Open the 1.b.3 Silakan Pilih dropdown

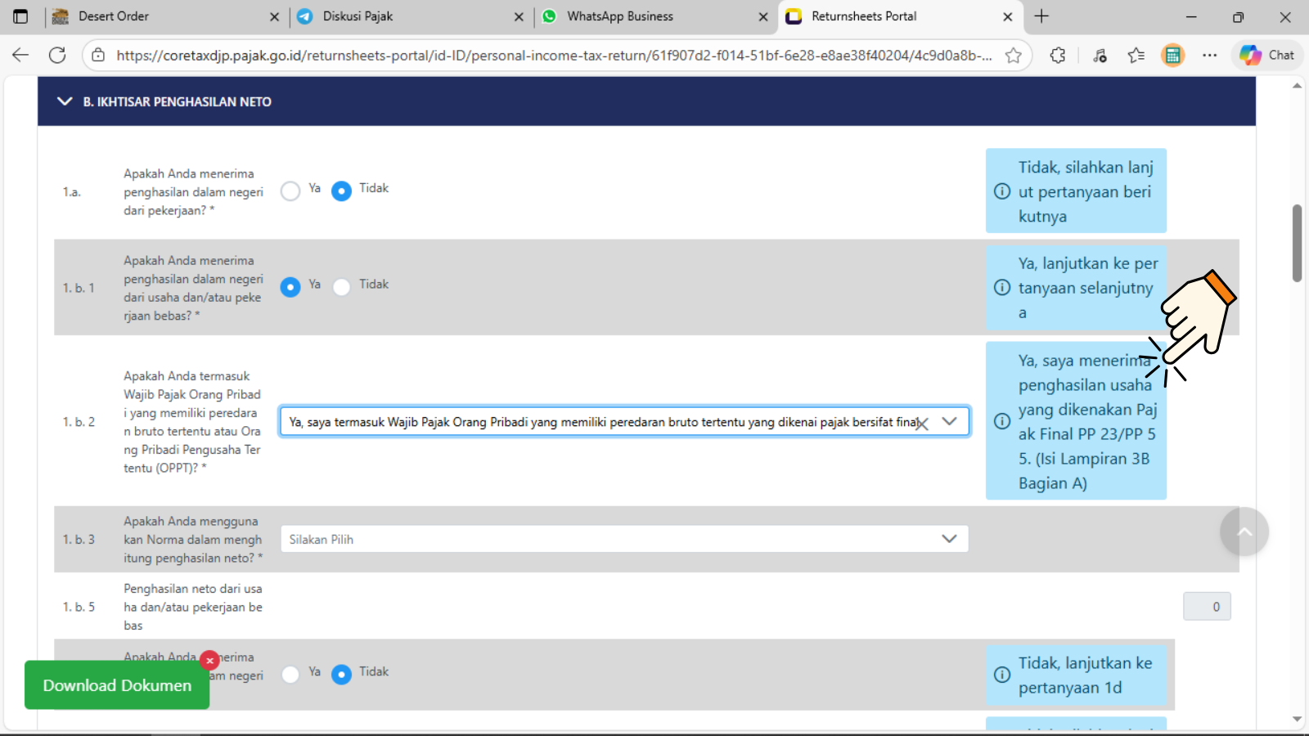pyautogui.click(x=623, y=539)
